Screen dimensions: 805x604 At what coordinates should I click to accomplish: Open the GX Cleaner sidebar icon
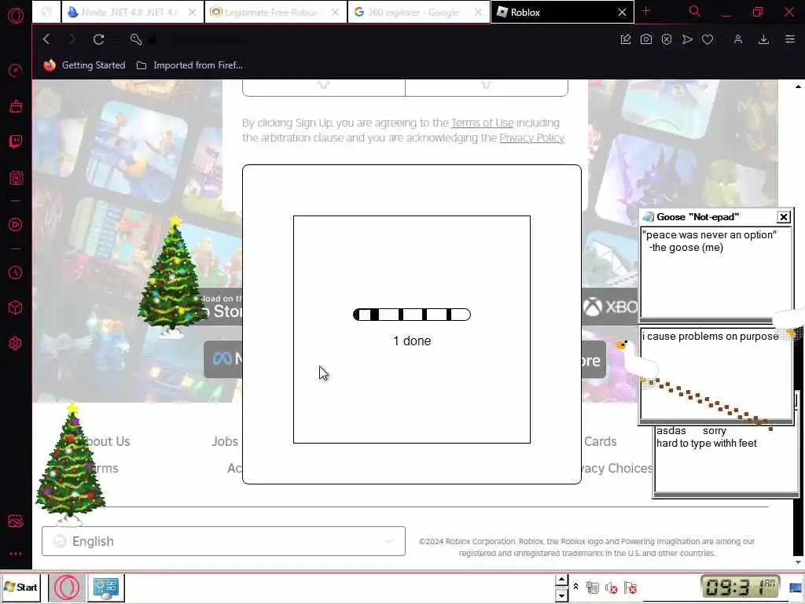click(16, 106)
